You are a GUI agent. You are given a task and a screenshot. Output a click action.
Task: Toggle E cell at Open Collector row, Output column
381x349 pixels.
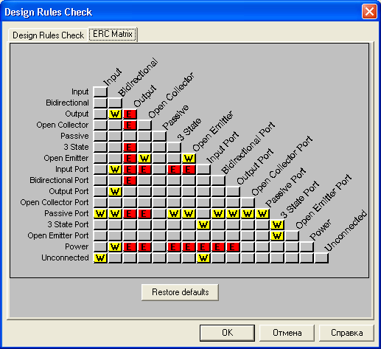click(130, 125)
